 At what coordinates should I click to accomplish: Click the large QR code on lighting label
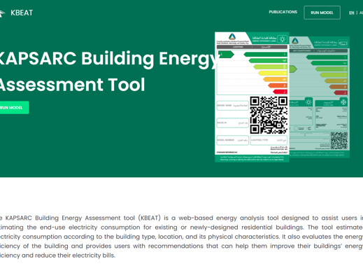point(269,115)
